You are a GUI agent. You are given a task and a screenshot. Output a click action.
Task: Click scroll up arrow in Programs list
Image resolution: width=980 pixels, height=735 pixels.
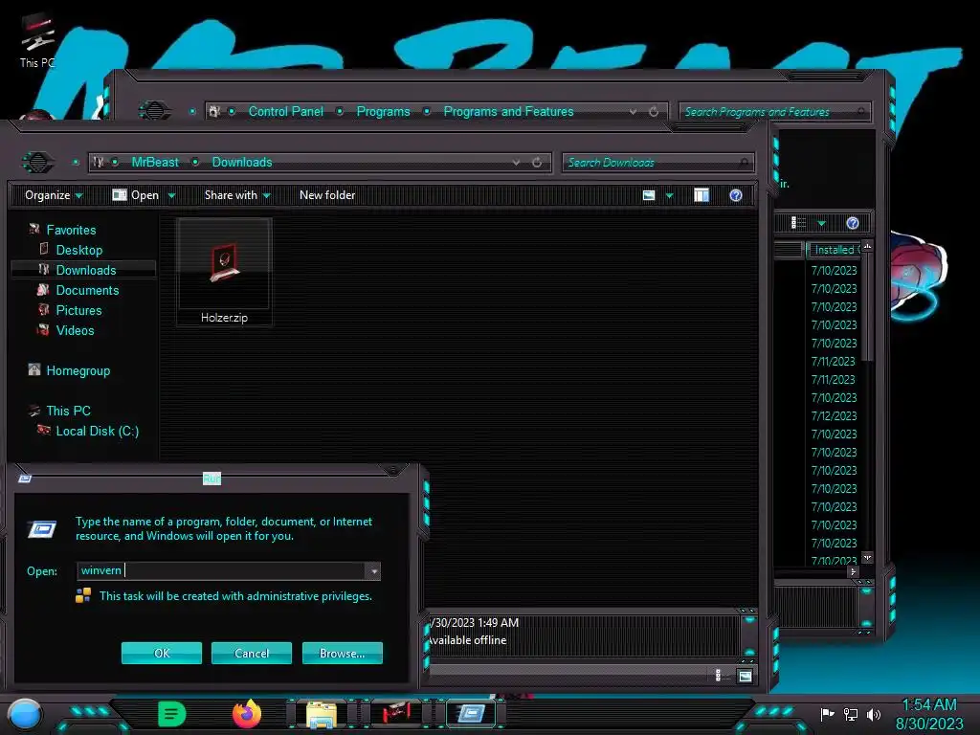click(867, 246)
